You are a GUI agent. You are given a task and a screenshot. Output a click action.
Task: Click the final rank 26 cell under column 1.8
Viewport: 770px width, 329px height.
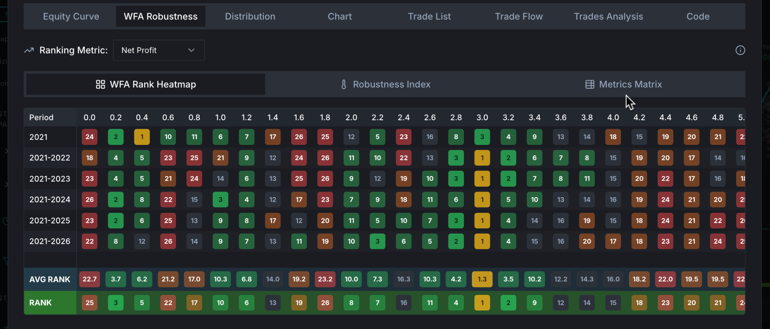(x=325, y=303)
